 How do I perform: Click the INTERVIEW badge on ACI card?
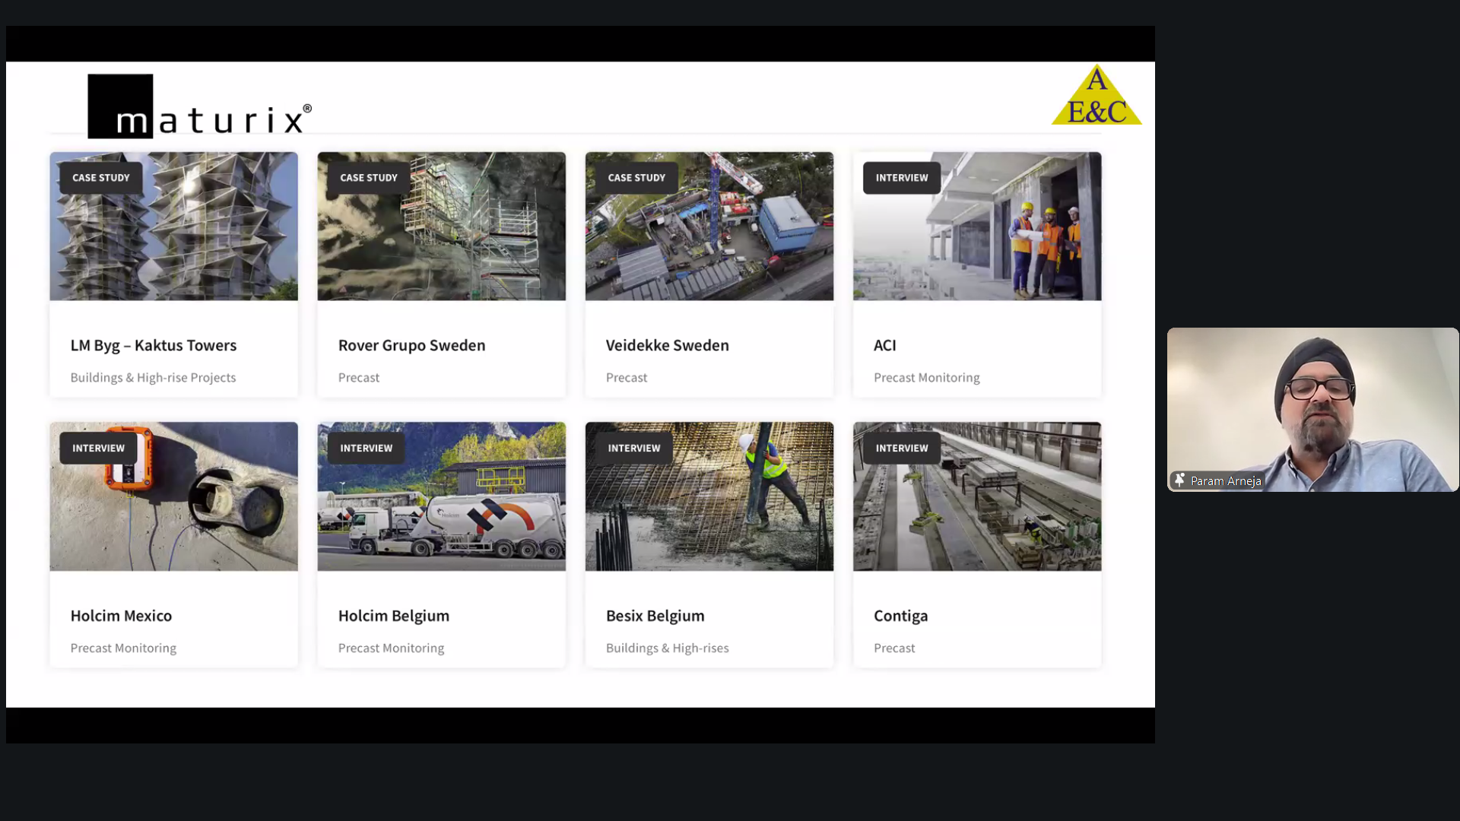901,178
